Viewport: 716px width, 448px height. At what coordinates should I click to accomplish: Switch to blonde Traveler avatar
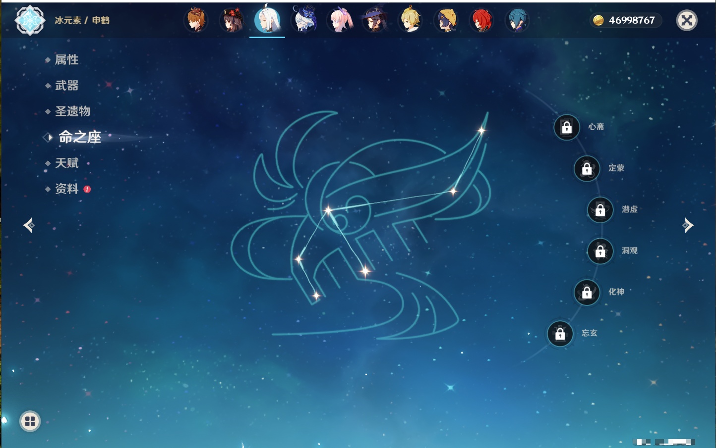411,20
